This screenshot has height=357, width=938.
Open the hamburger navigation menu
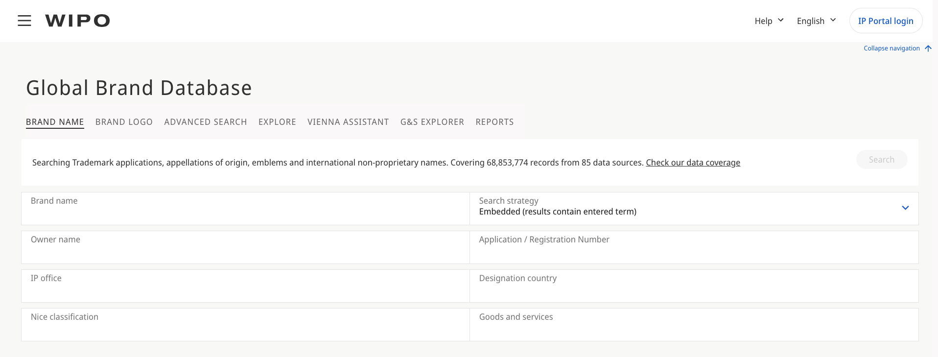(x=24, y=21)
